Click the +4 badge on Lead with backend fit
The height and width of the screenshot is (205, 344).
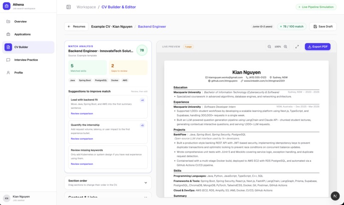pyautogui.click(x=142, y=100)
